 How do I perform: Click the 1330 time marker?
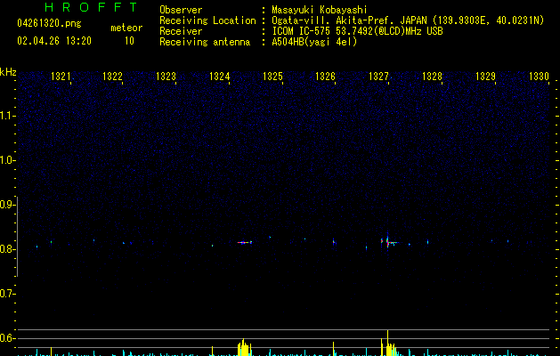coord(539,77)
